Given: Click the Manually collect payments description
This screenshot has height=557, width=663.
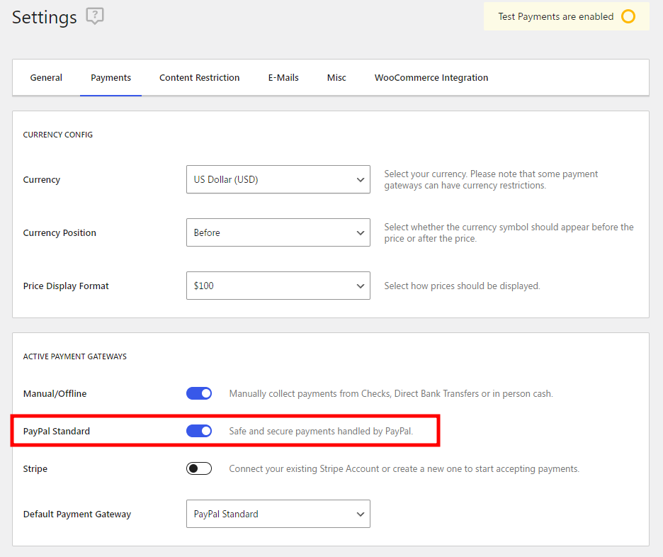Looking at the screenshot, I should coord(391,394).
